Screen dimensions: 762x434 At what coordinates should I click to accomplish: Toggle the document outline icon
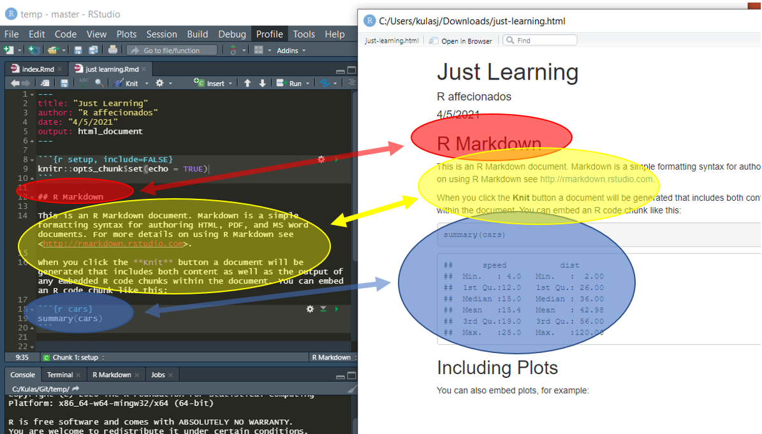(352, 82)
